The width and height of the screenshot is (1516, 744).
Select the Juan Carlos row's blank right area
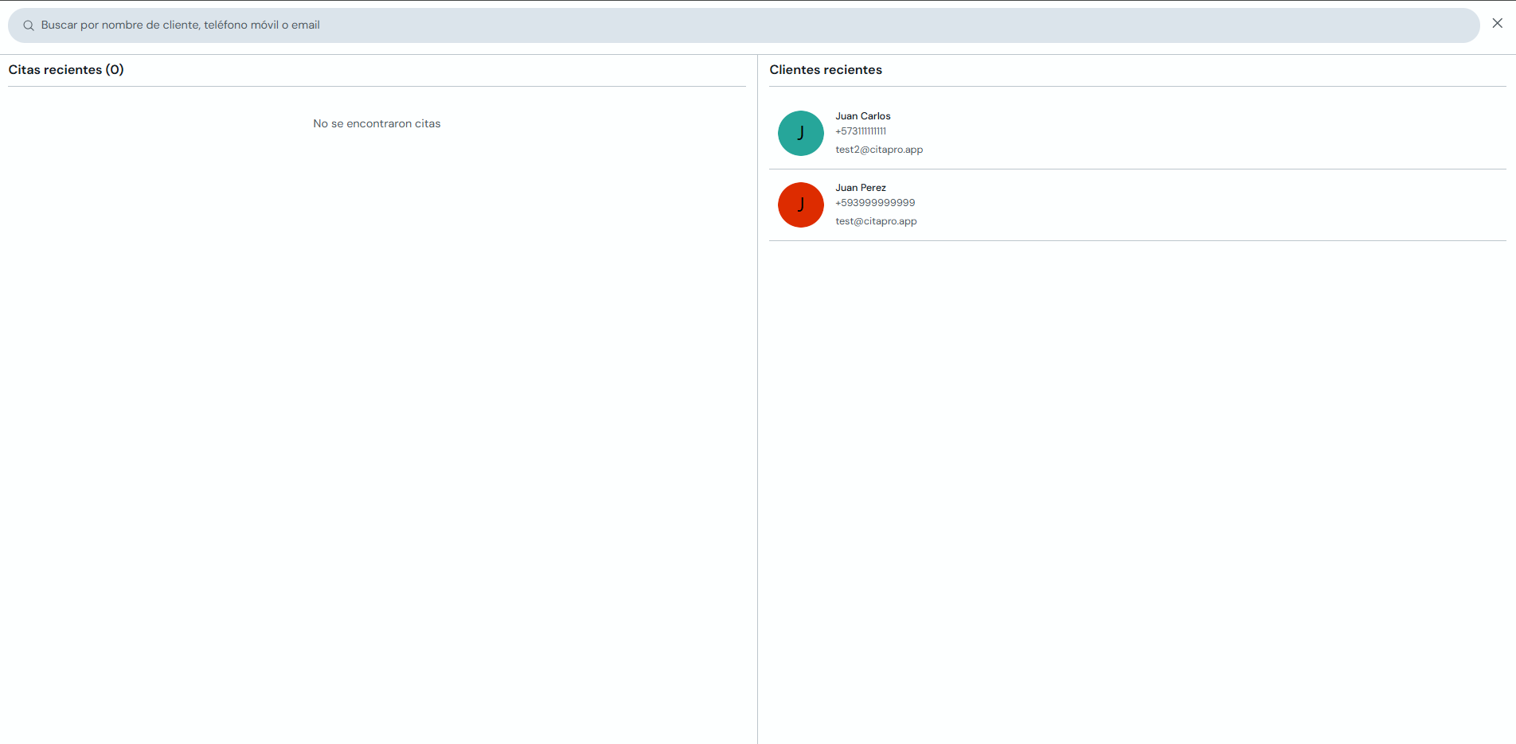point(1210,133)
